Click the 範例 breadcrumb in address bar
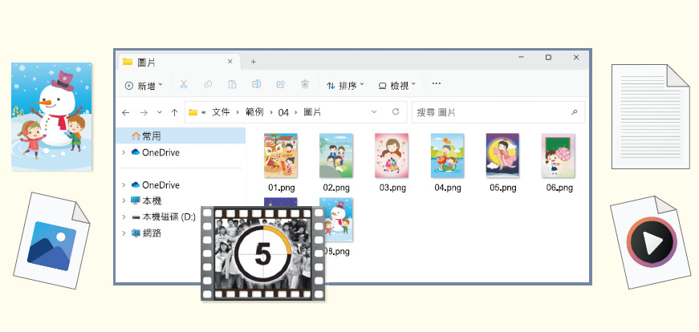The image size is (699, 332). click(255, 112)
